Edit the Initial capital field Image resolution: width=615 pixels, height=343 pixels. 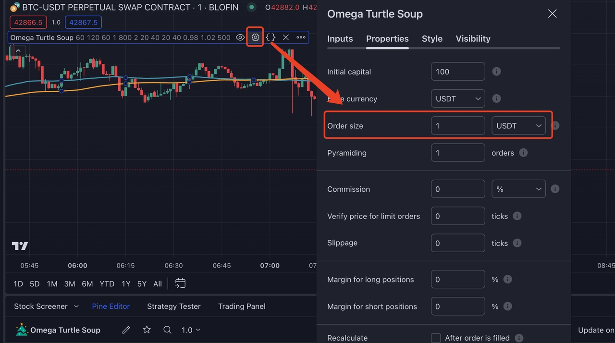(x=458, y=72)
